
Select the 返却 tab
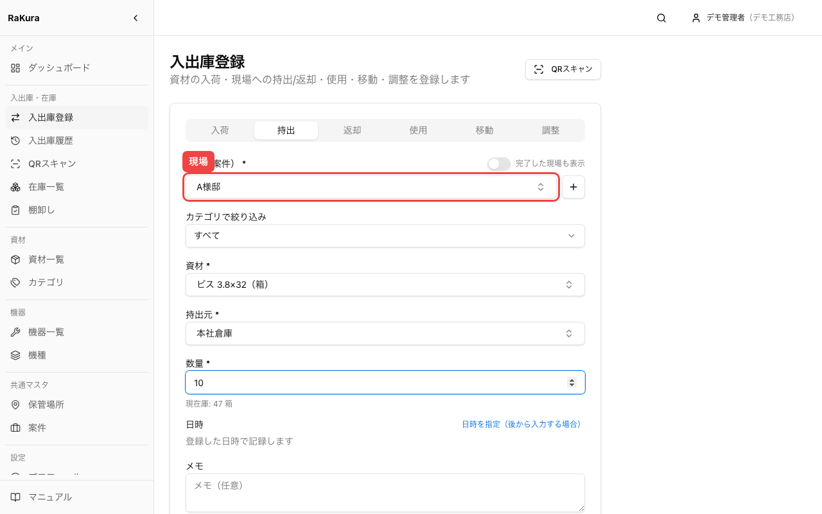(x=352, y=130)
